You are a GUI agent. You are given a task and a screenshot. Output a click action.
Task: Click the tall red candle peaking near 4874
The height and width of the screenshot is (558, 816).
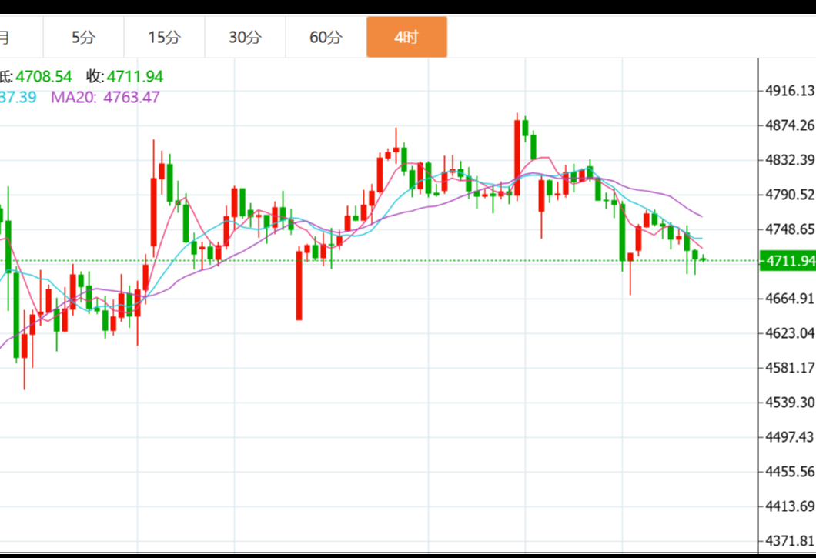tap(517, 158)
